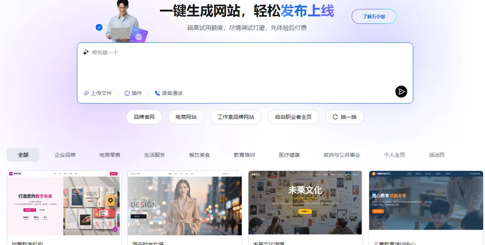Click the 插件 puzzle icon
485x245 pixels.
pos(127,93)
